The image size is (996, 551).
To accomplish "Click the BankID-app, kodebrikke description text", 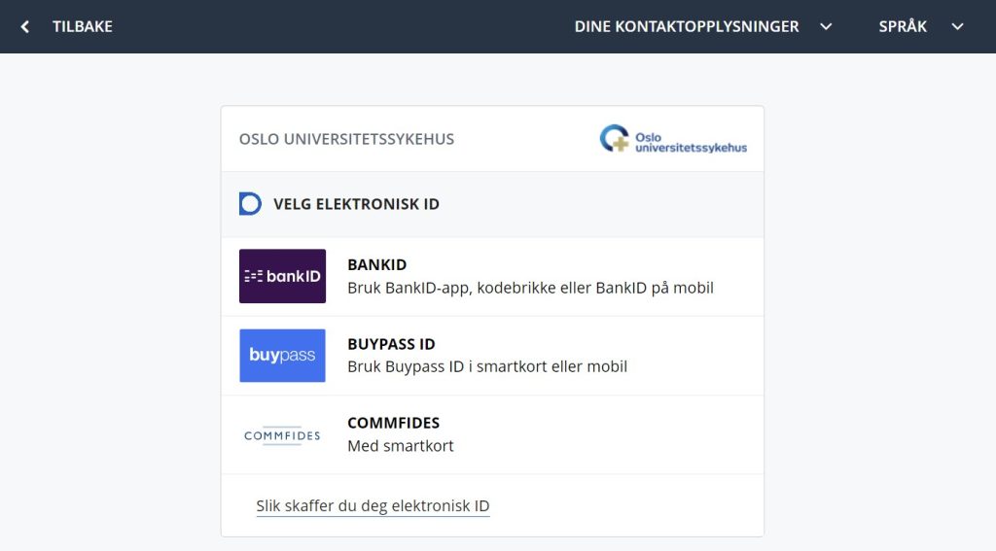I will [x=530, y=288].
